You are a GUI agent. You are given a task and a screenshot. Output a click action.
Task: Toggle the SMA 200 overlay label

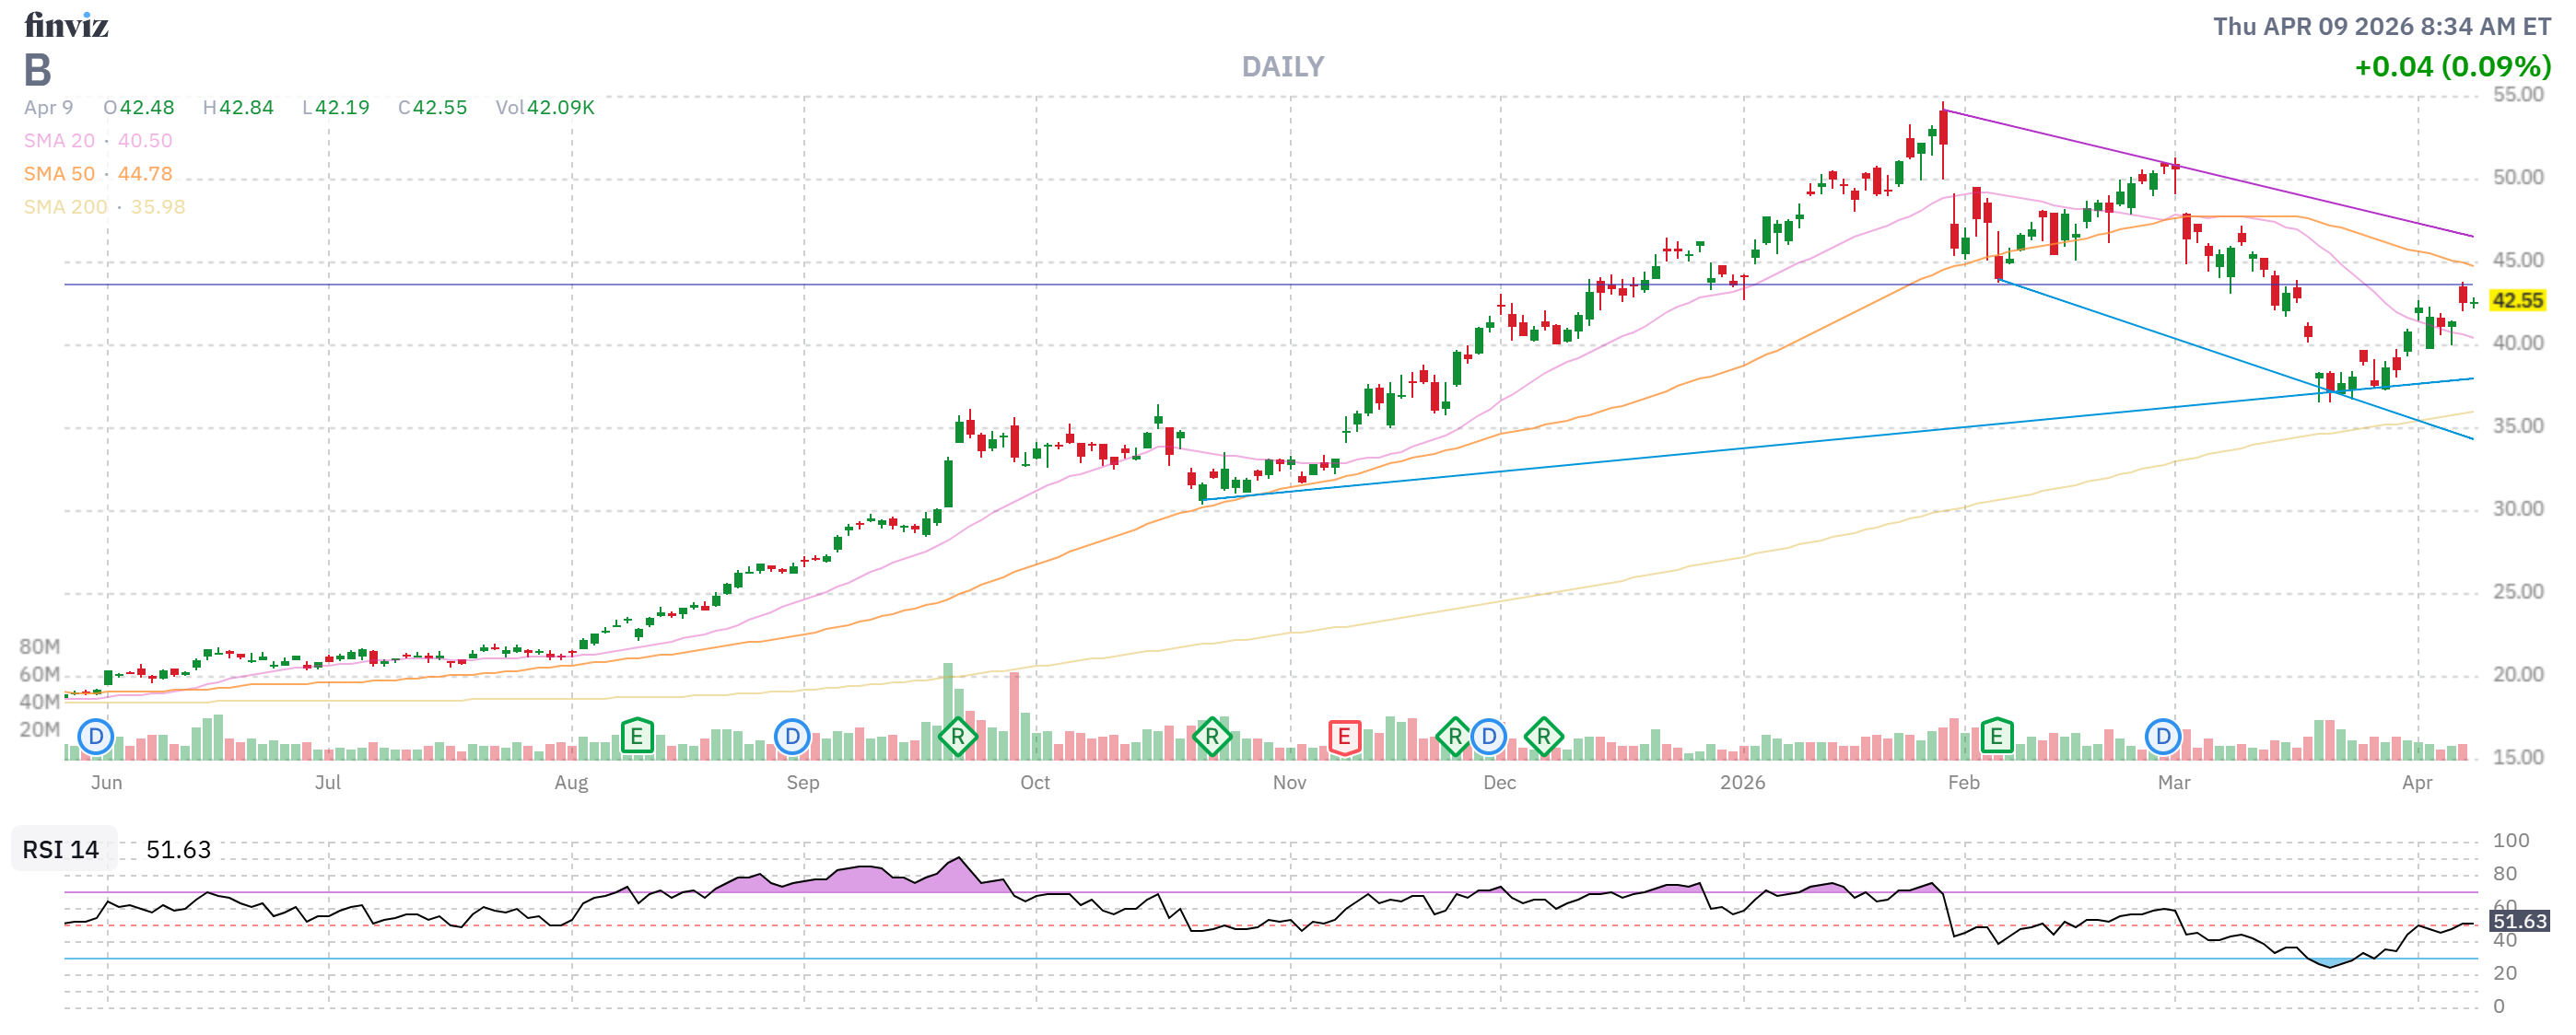(65, 207)
